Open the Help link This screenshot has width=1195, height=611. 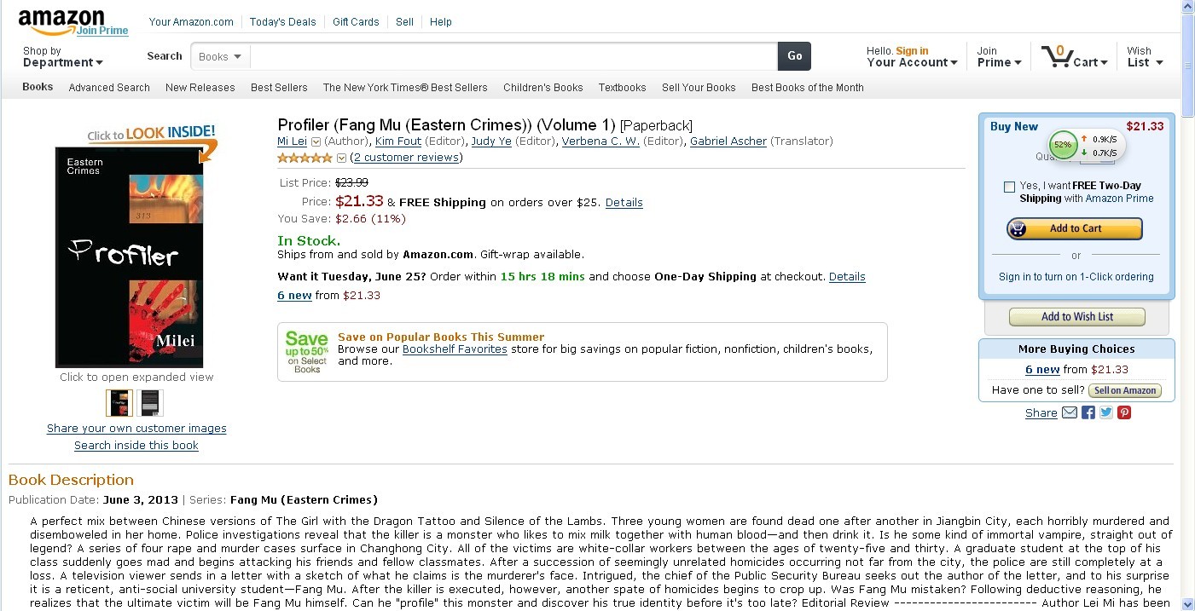441,22
